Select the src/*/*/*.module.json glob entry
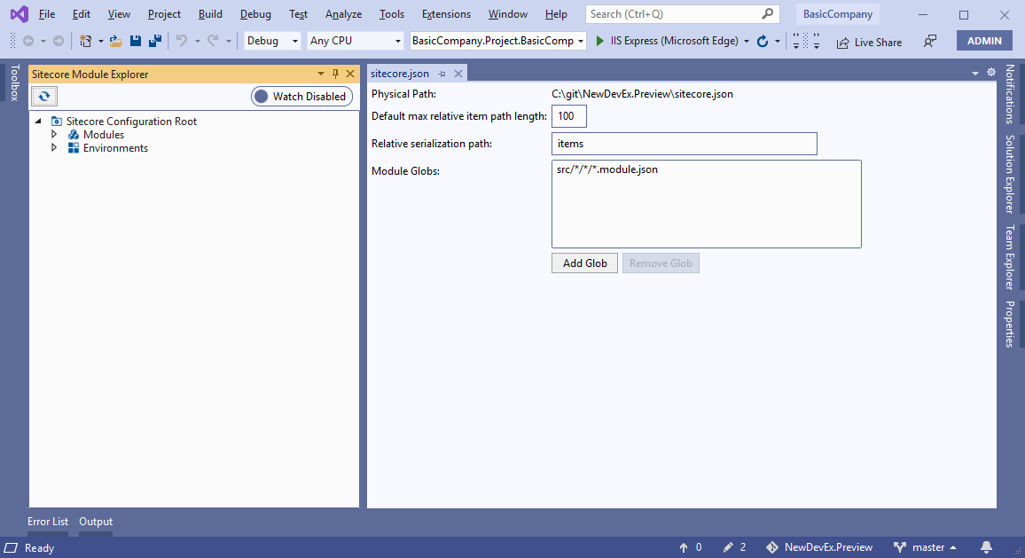 click(607, 169)
